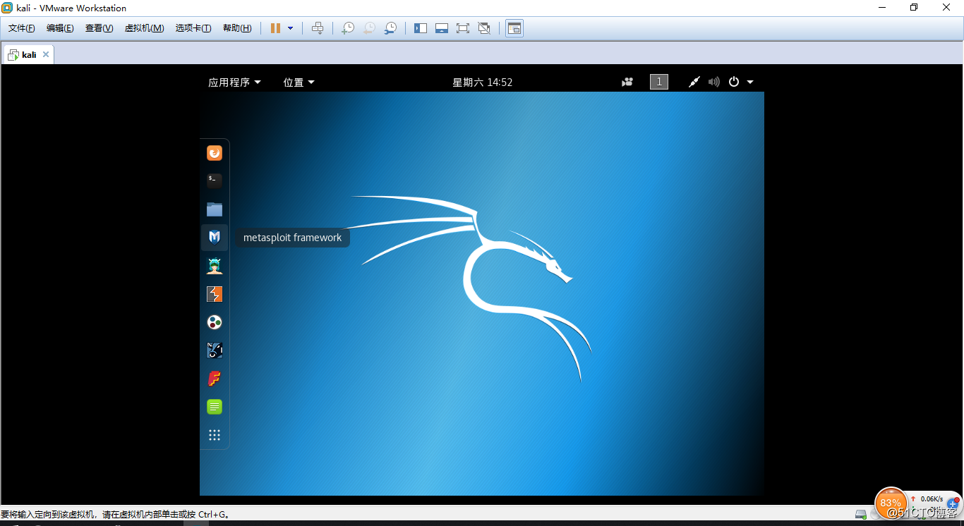The image size is (964, 526).
Task: Click the Kali network connection icon
Action: coord(694,82)
